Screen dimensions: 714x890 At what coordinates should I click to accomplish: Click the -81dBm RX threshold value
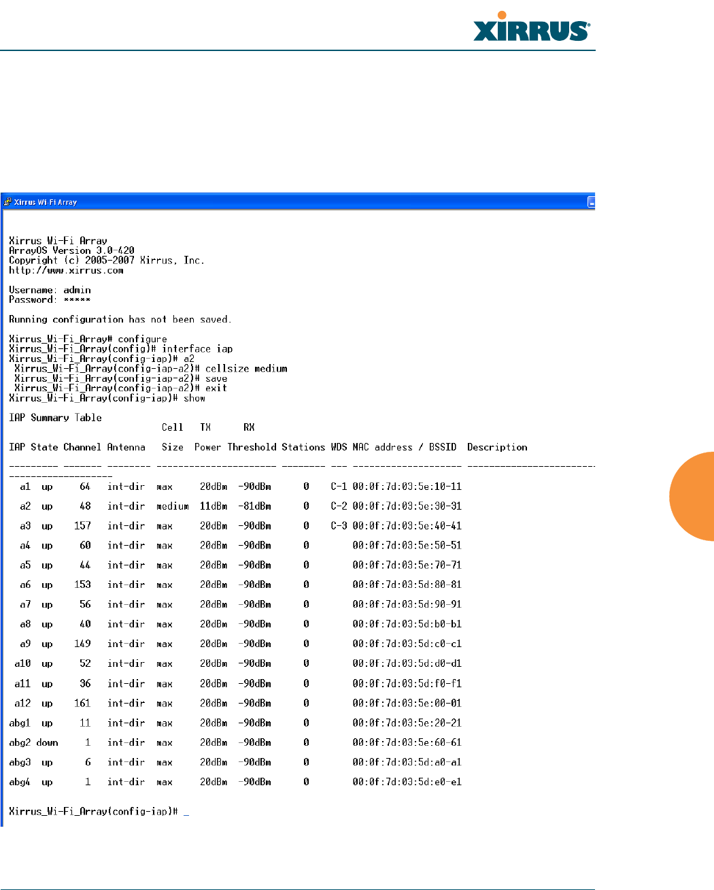pos(254,506)
